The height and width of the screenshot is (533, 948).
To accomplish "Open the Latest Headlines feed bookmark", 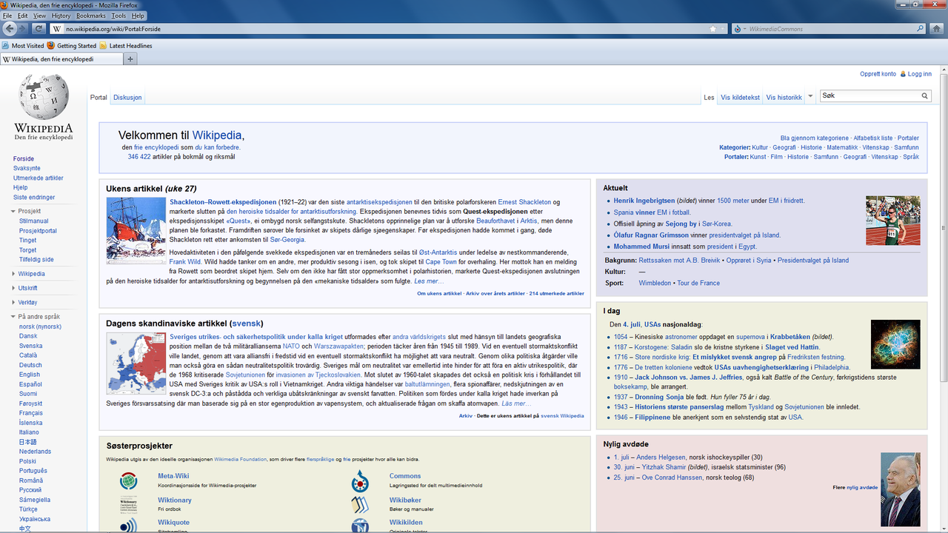I will pos(126,46).
